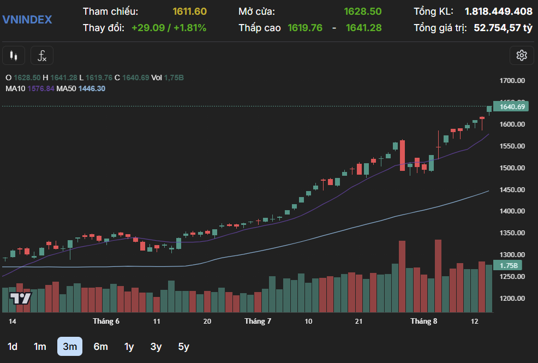
Task: Click the 'Tháng 6' date axis label
Action: tap(106, 322)
